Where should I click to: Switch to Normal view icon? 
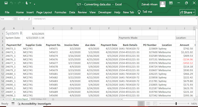pyautogui.click(x=141, y=104)
